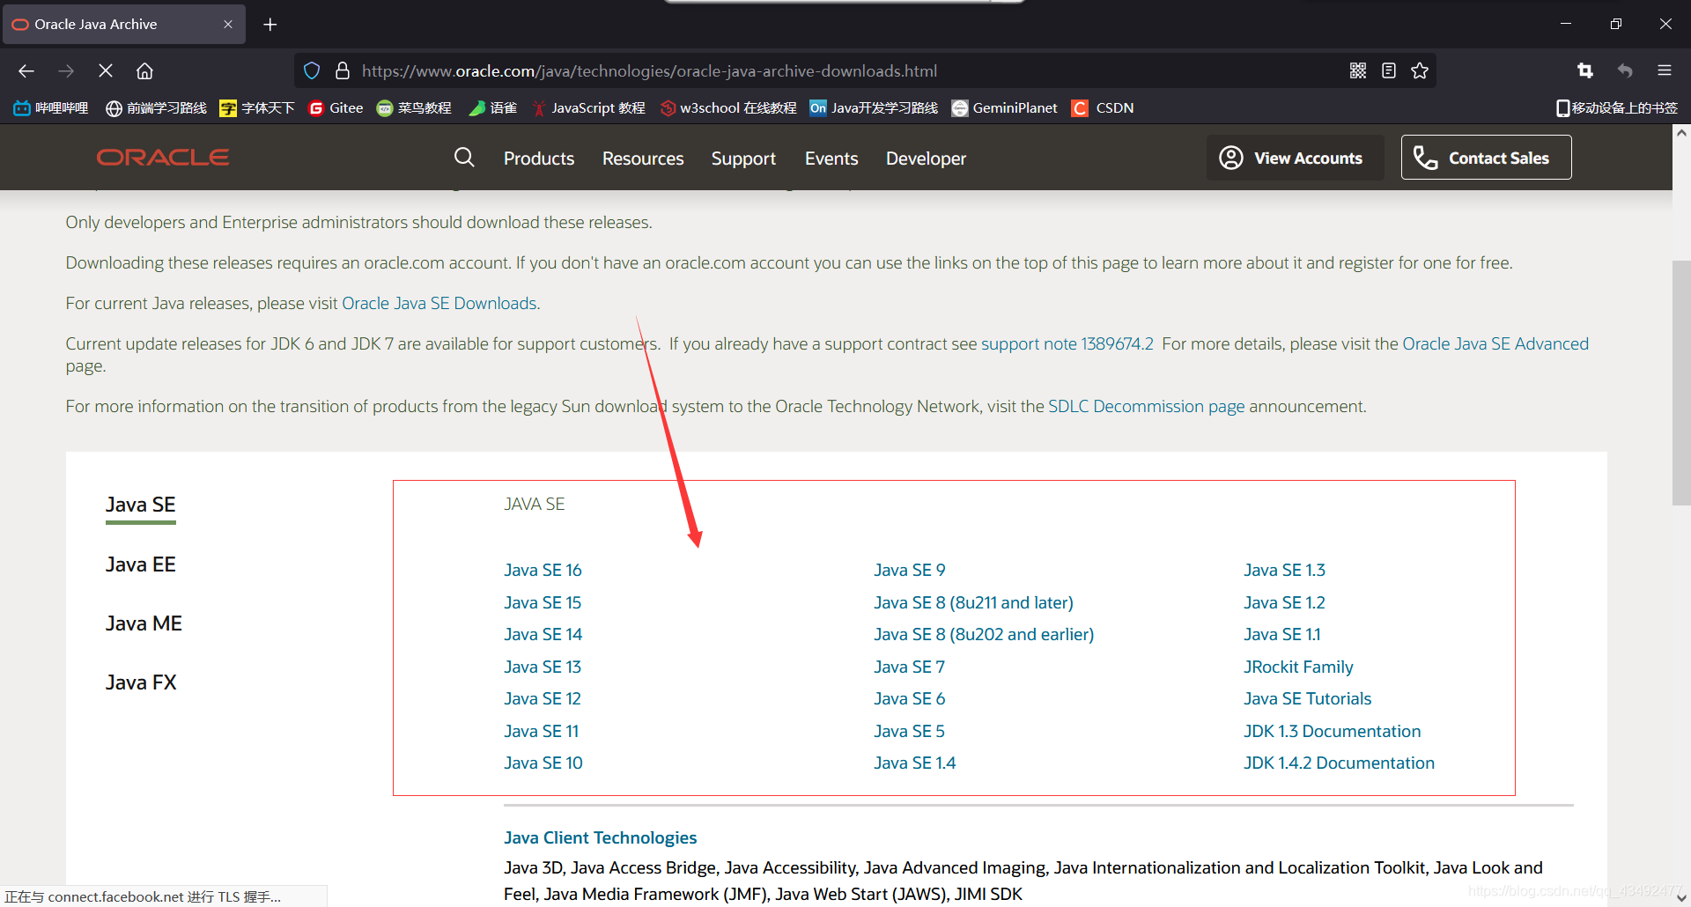
Task: Open the Java SE 16 link
Action: (543, 570)
